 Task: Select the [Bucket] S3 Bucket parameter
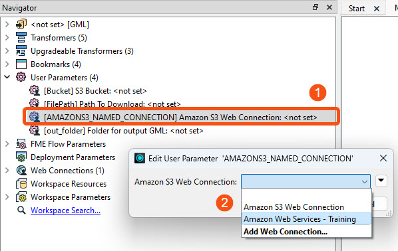[95, 91]
